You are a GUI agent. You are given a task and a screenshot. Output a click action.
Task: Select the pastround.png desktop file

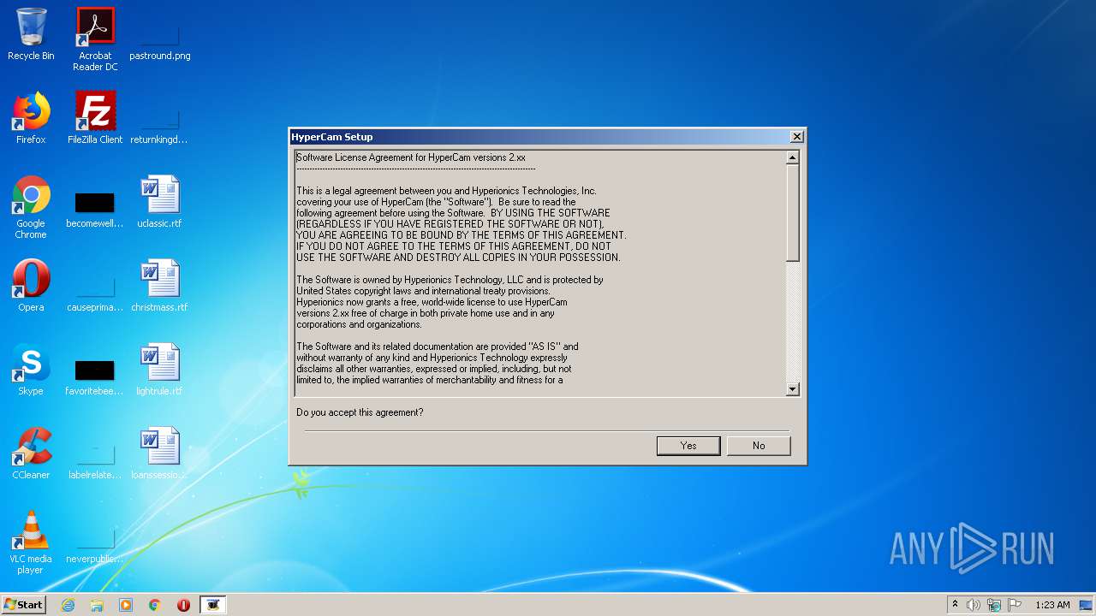[x=160, y=34]
